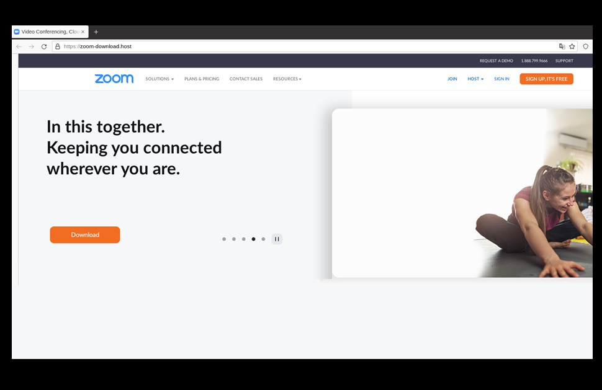The image size is (602, 390).
Task: Click the shield icon in browser toolbar
Action: pos(585,47)
